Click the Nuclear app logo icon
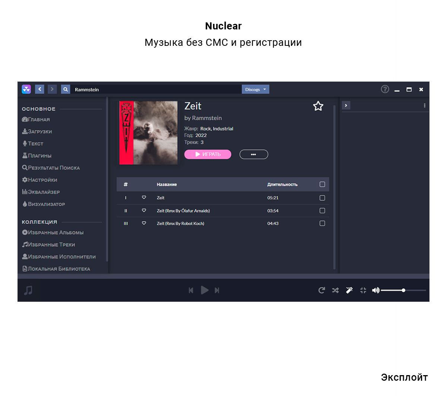447x396 pixels. [x=26, y=89]
